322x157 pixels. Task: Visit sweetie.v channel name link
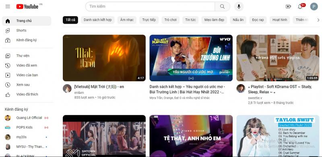pyautogui.click(x=255, y=98)
